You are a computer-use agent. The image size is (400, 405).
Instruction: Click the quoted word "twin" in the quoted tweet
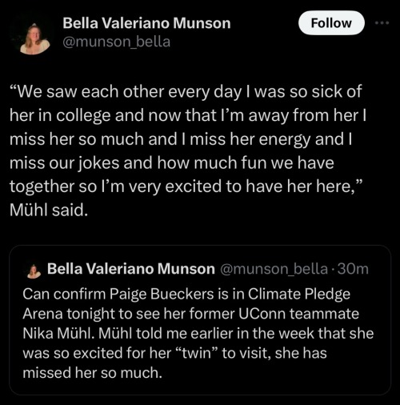coord(196,353)
